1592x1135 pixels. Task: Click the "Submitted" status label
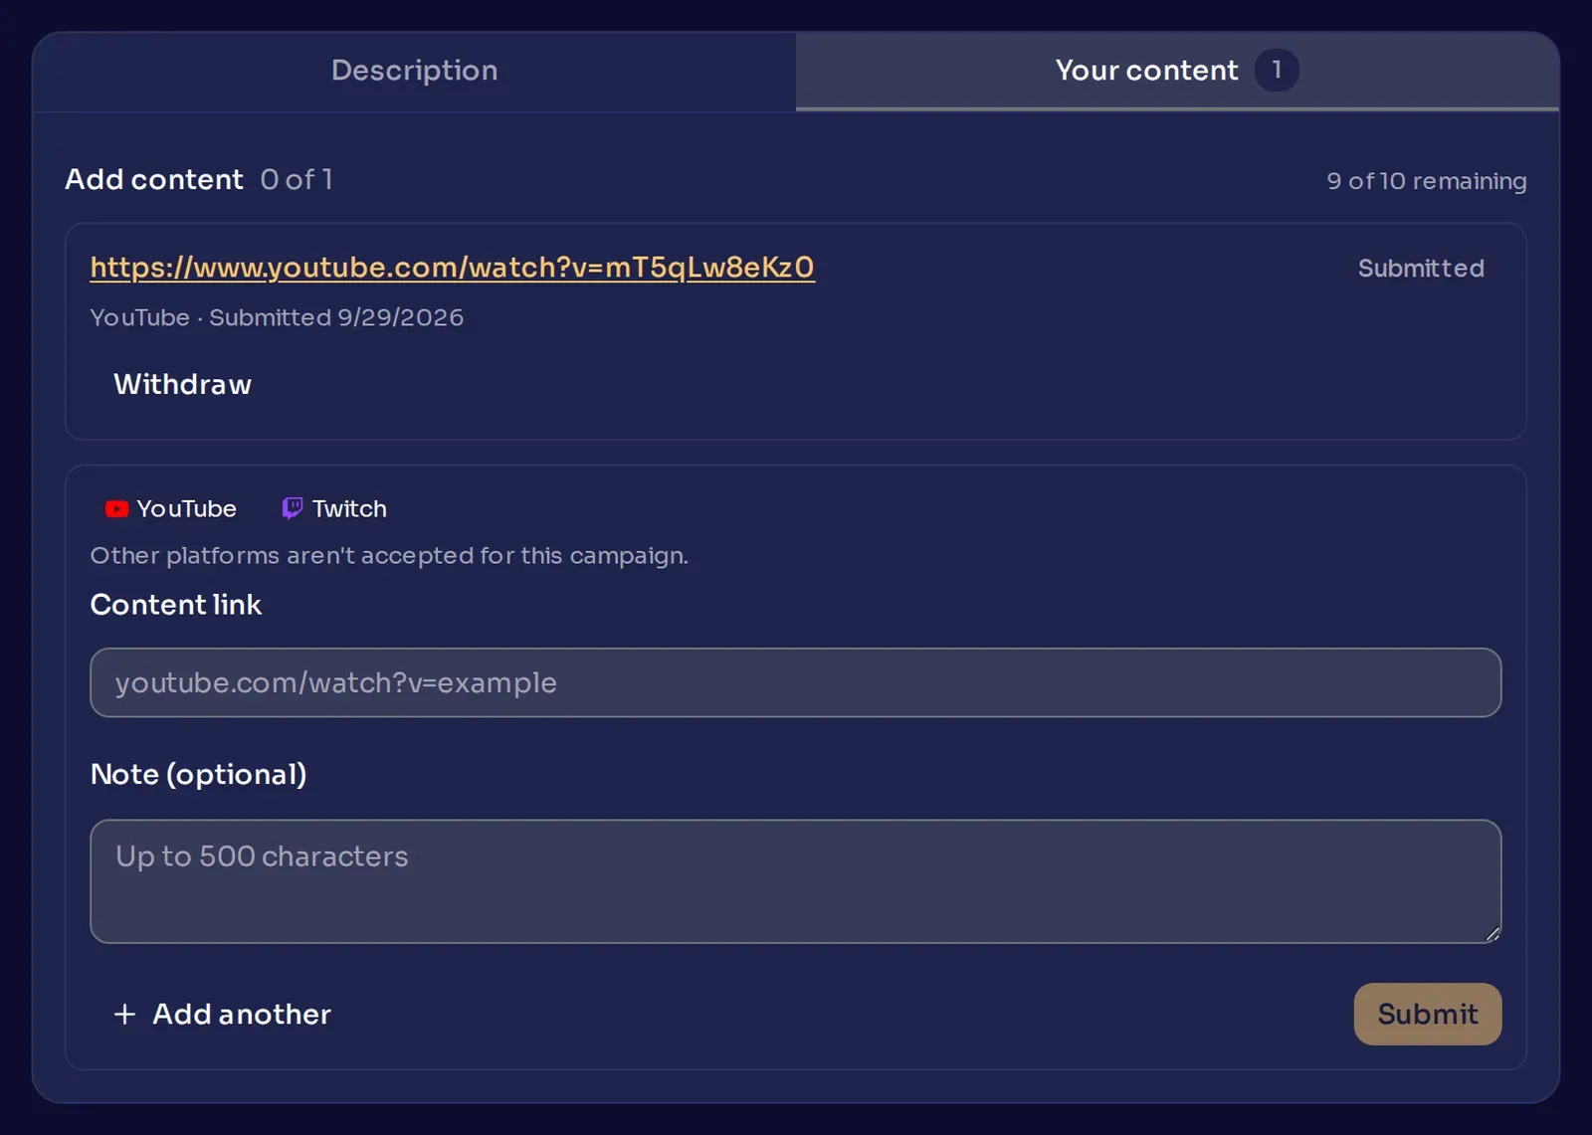[x=1421, y=269]
